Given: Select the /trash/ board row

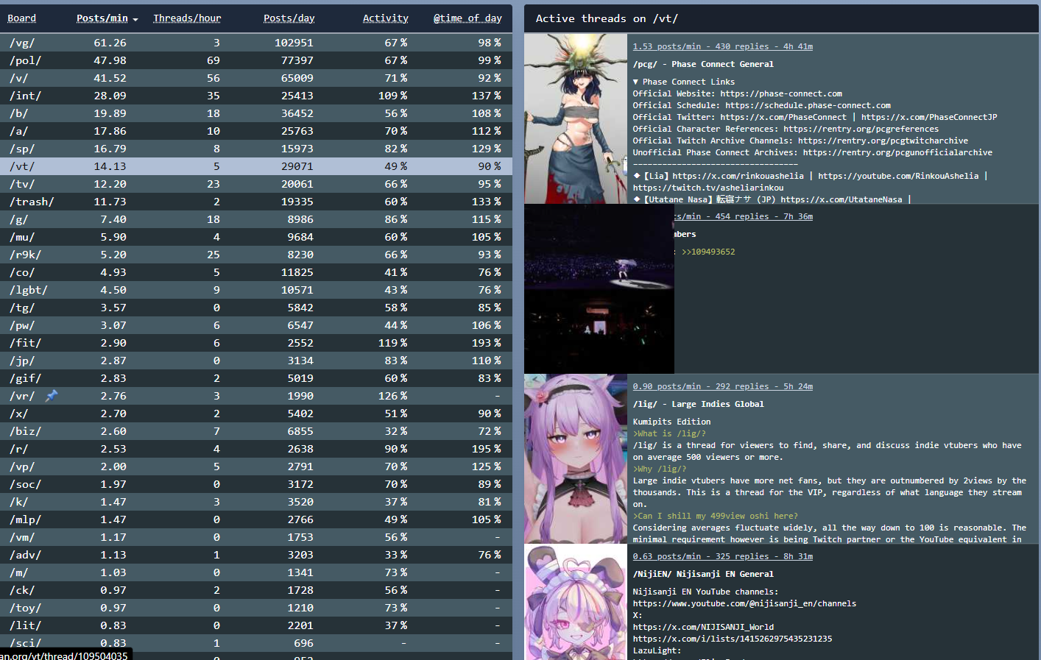Looking at the screenshot, I should coord(256,202).
